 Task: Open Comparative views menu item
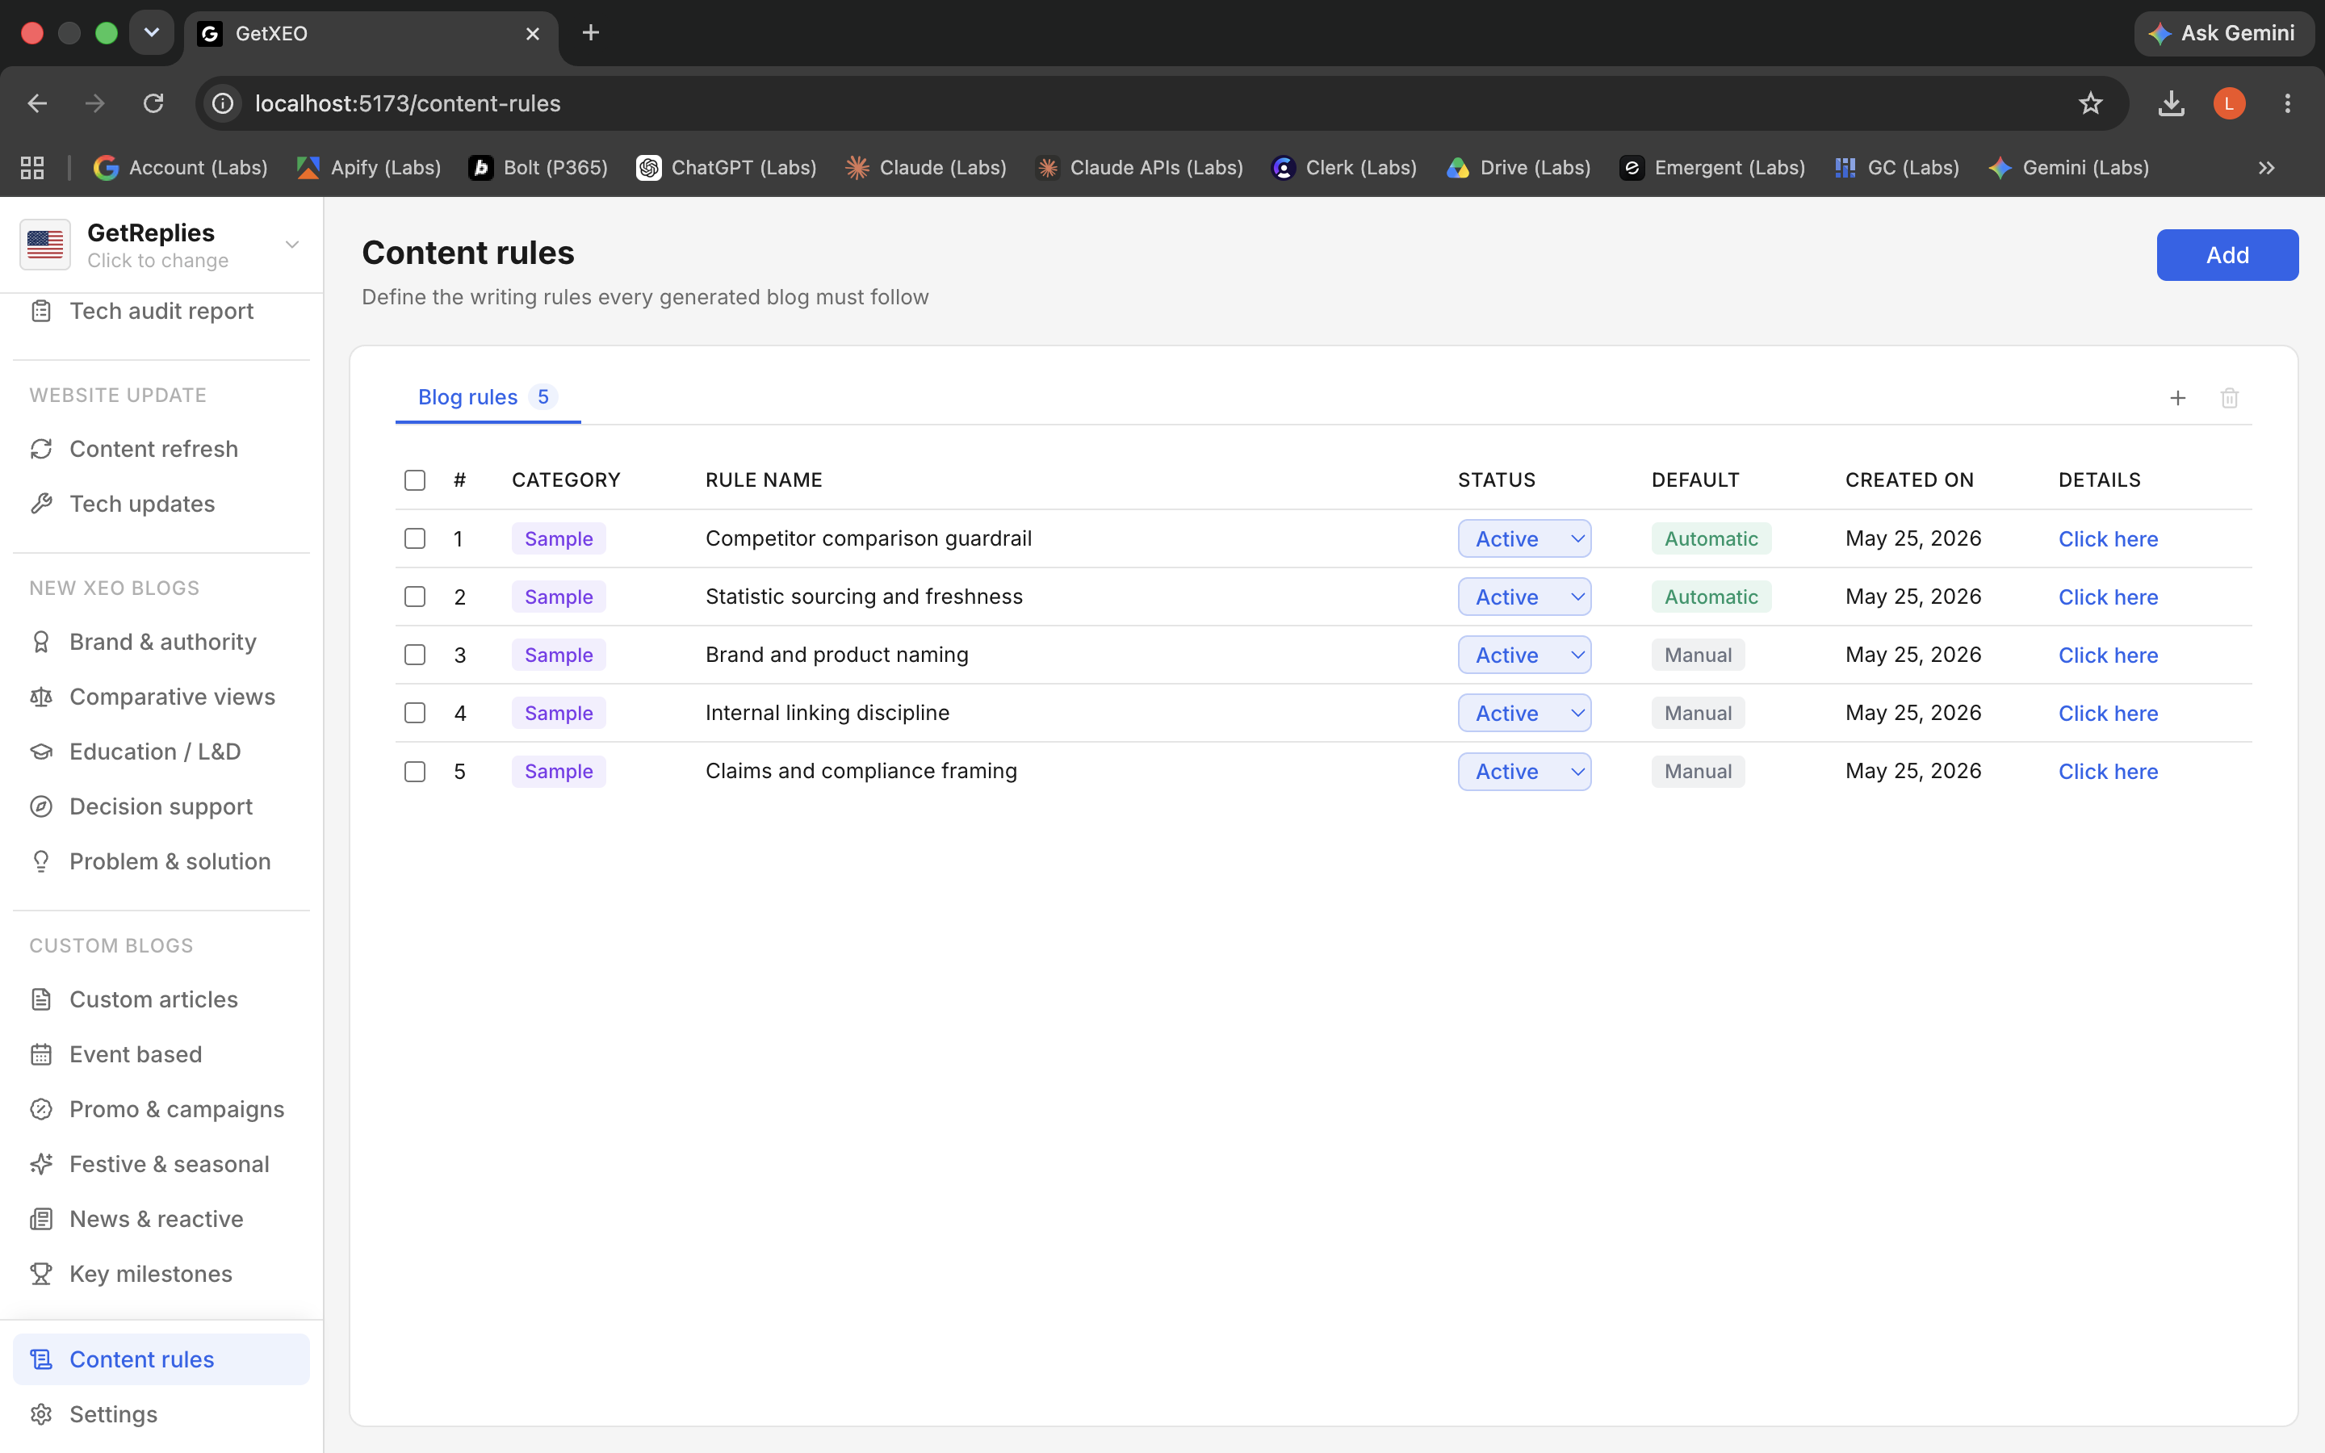click(161, 697)
